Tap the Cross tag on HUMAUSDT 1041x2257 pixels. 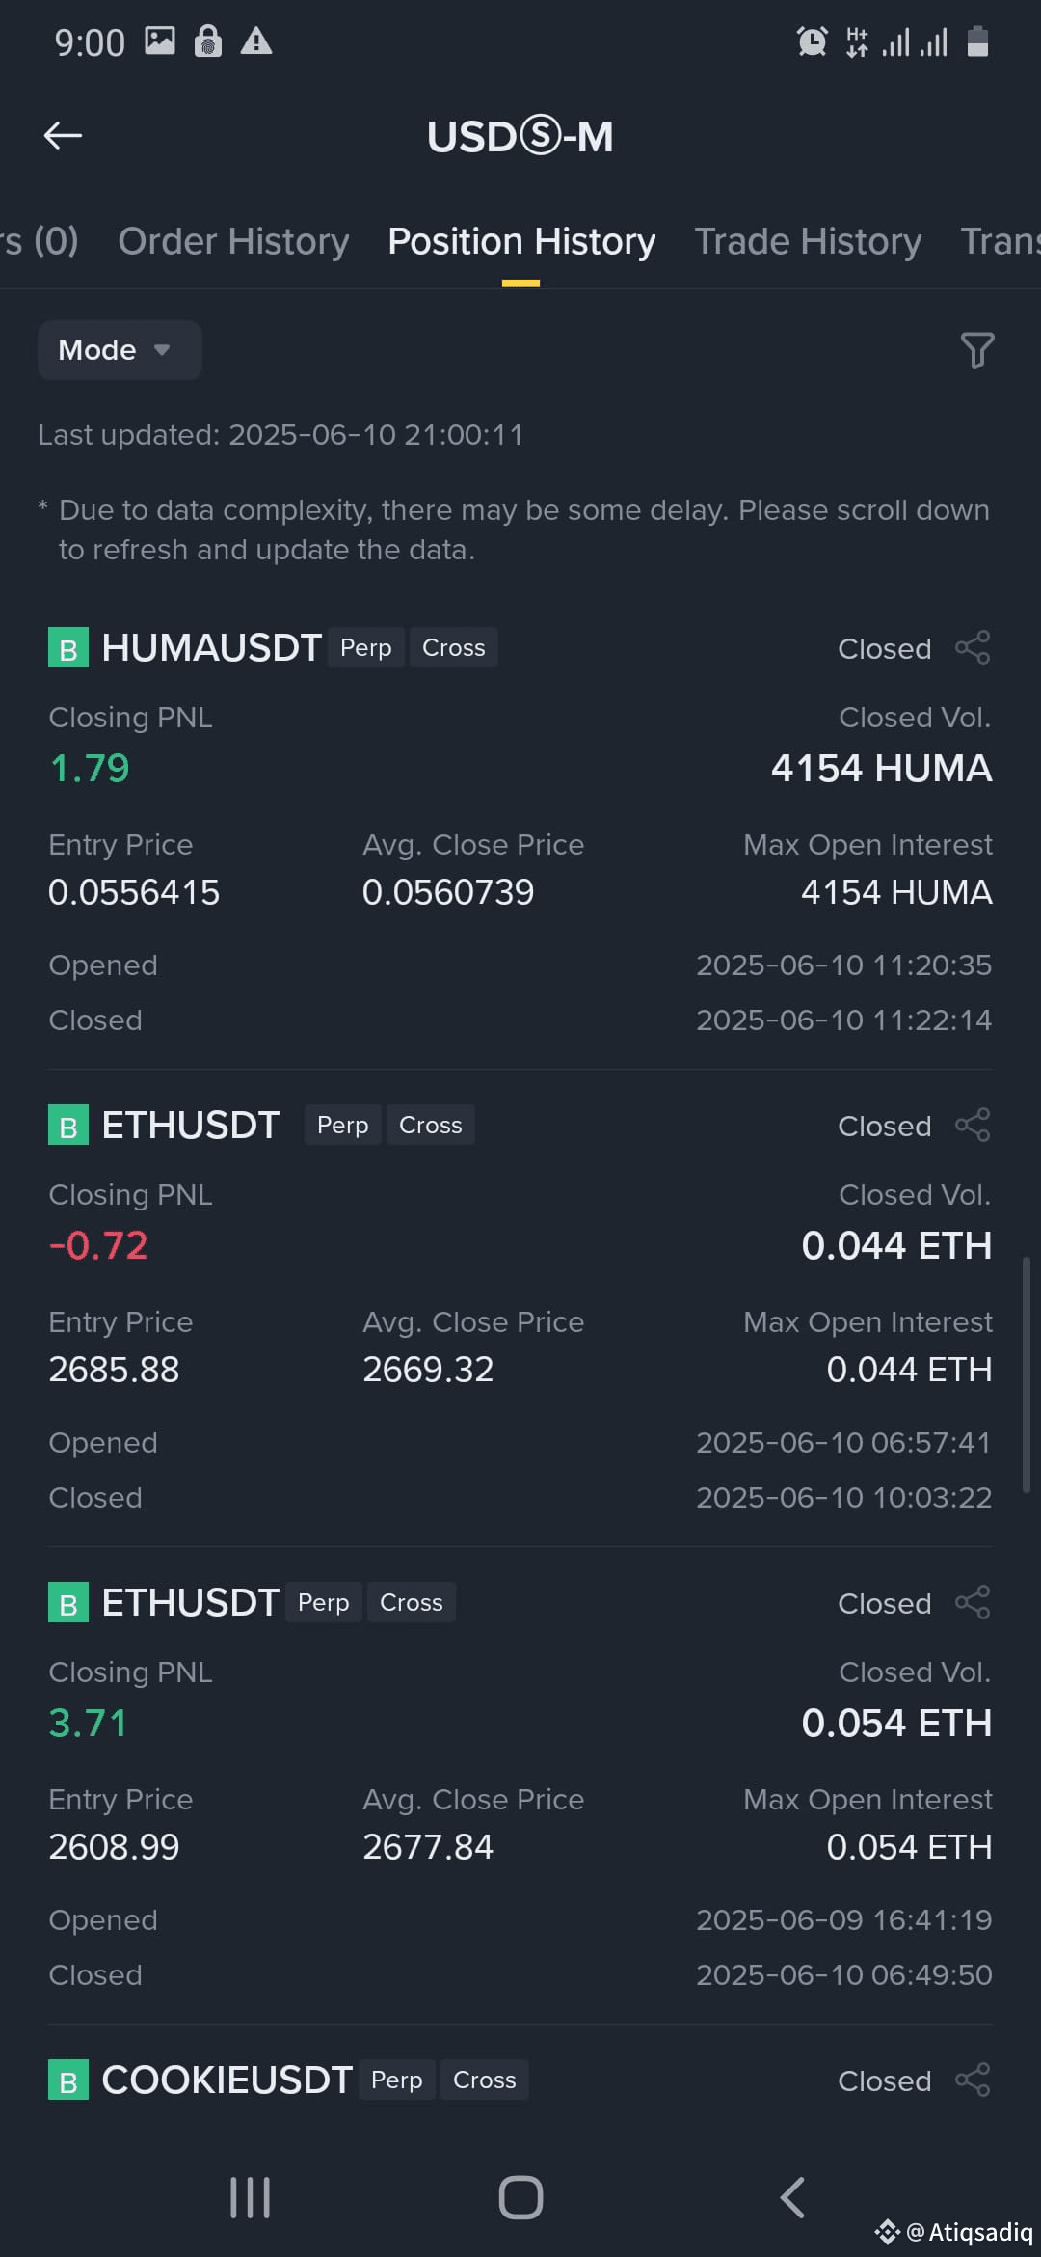(454, 648)
